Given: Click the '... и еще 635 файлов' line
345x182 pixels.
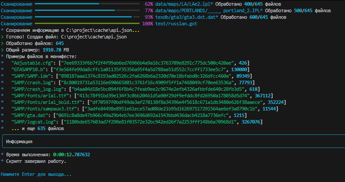Looking at the screenshot, I should 38,128.
